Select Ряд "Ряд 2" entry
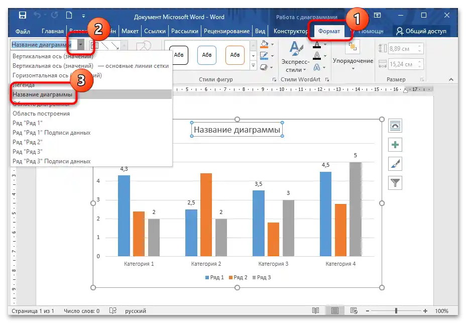 tap(91, 142)
